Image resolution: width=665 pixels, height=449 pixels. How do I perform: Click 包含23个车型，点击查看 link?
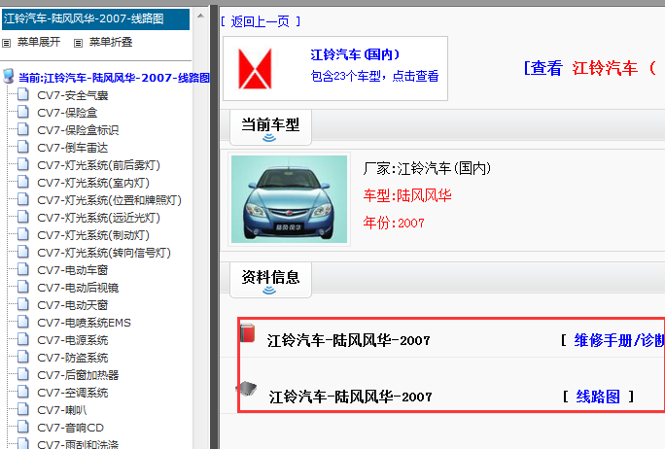point(374,76)
